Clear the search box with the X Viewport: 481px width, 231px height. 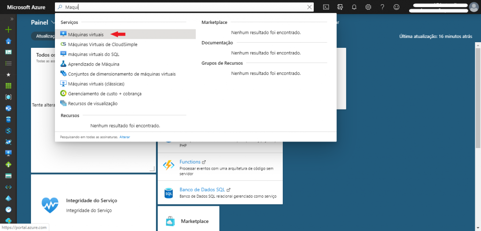310,7
